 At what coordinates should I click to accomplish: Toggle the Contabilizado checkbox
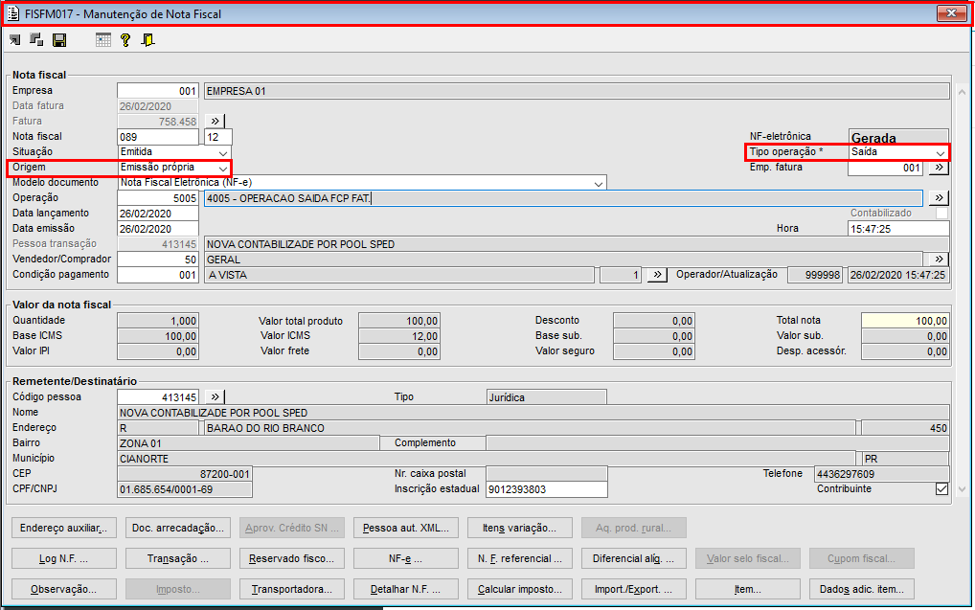pos(941,214)
